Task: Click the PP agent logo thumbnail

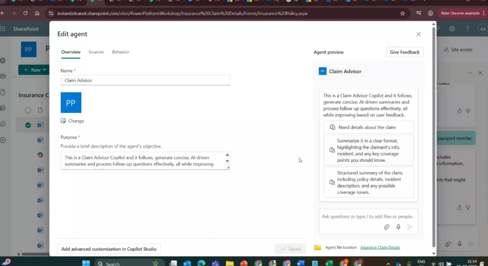Action: click(71, 102)
